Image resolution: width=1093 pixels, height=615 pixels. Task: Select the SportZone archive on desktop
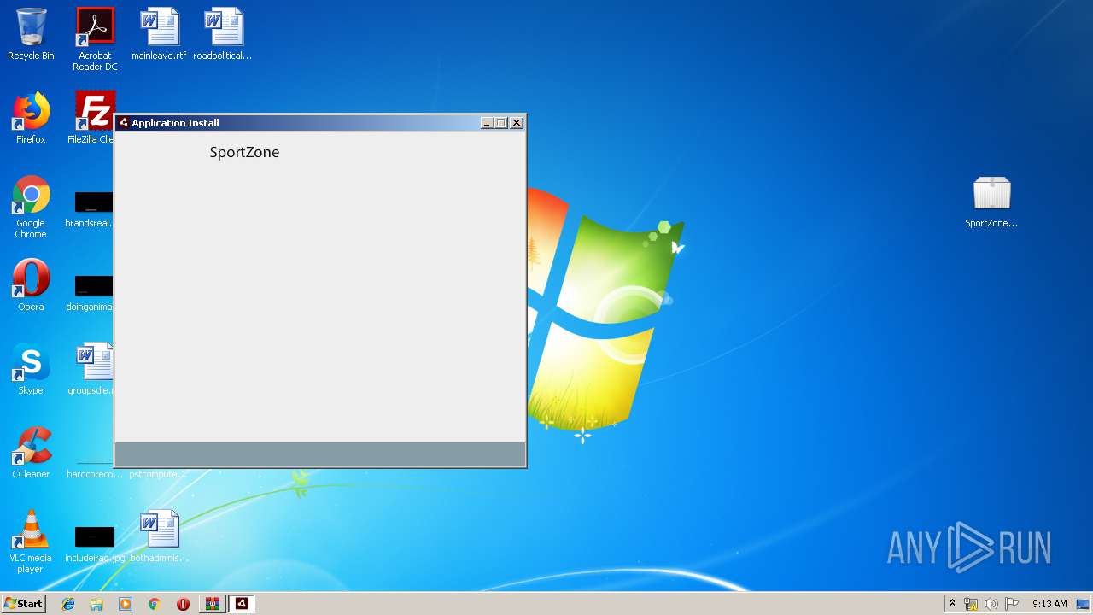[991, 202]
